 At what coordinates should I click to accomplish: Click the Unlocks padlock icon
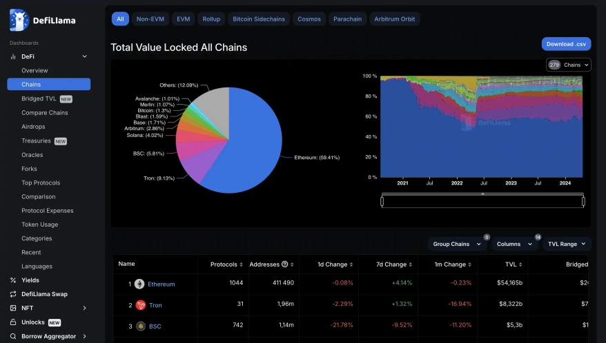coord(13,322)
